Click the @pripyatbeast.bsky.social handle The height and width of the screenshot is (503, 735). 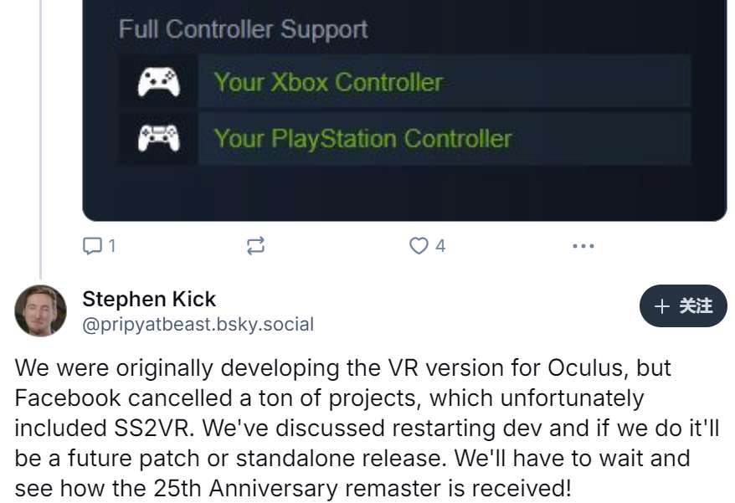tap(198, 324)
